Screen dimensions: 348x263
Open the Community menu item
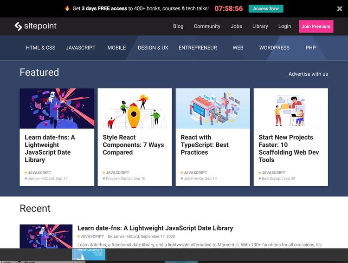[x=207, y=26]
